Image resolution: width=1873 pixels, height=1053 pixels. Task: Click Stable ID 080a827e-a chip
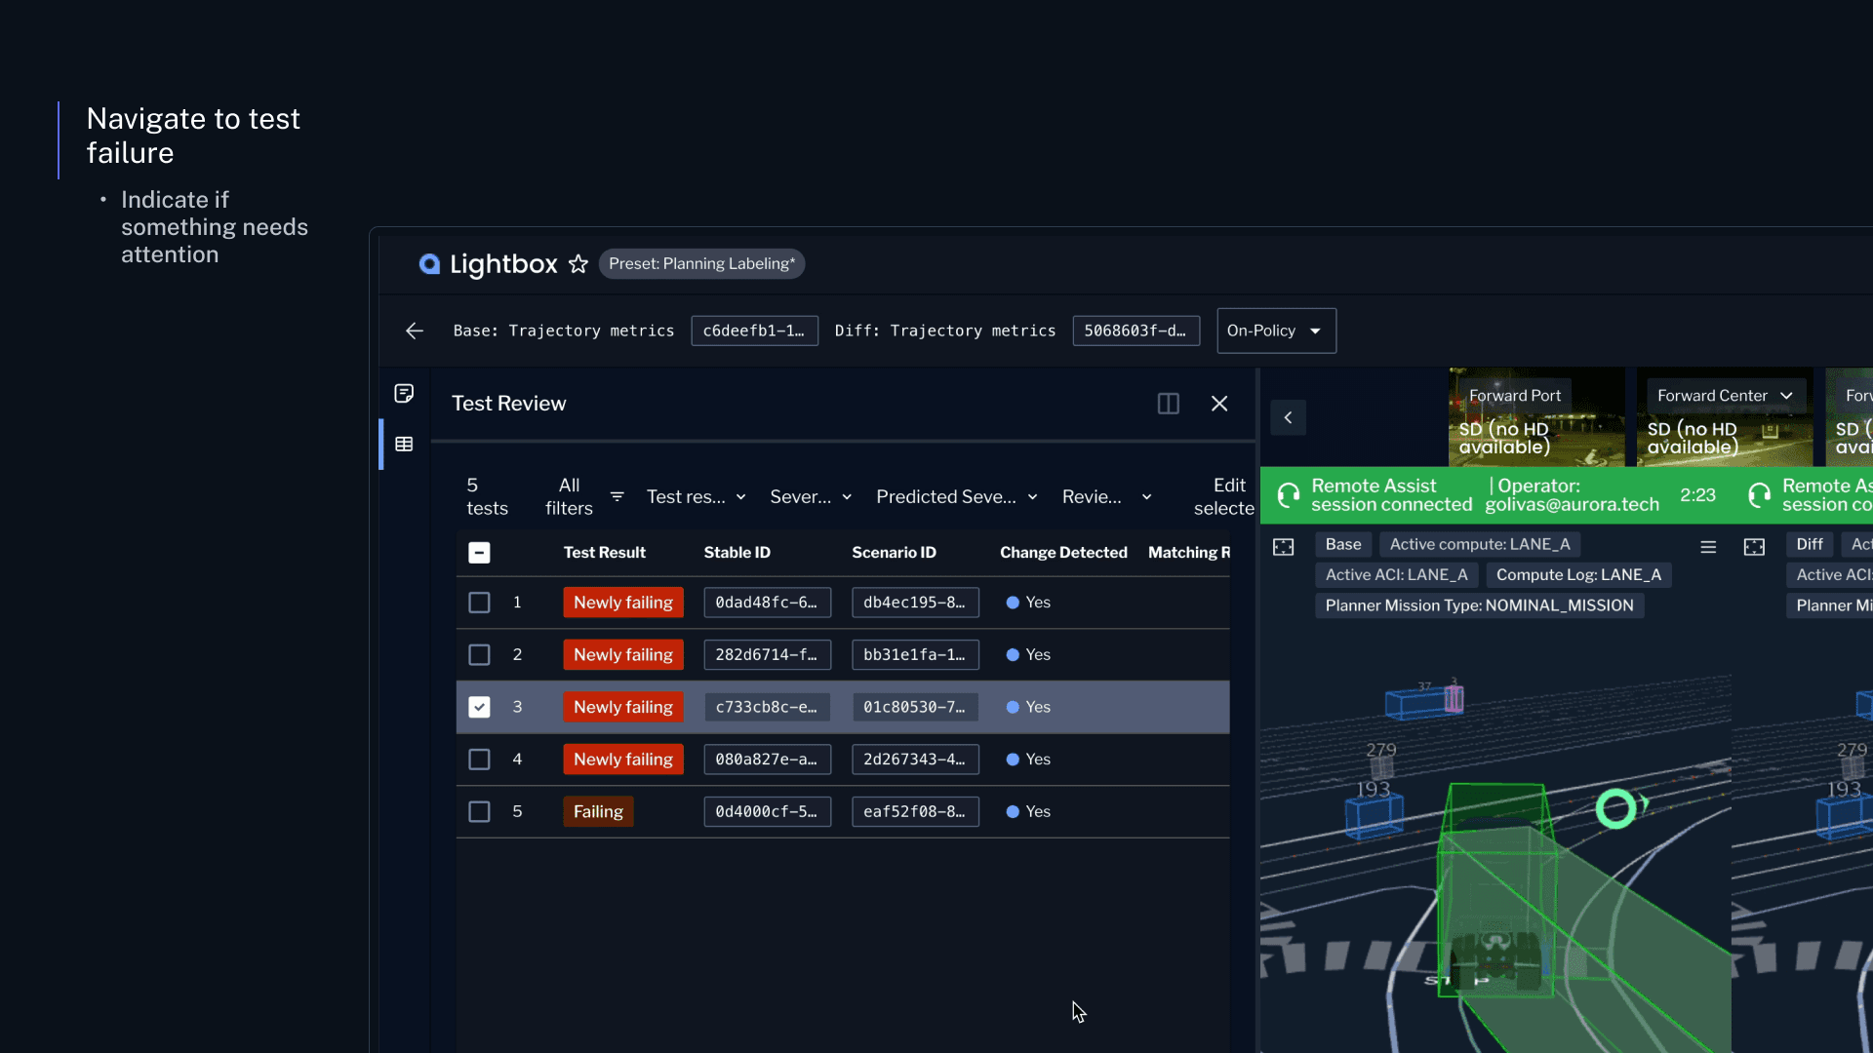coord(767,760)
